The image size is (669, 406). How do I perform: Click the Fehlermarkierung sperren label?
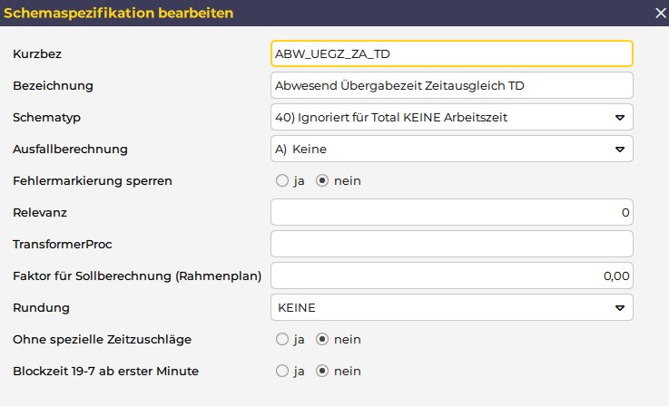[x=93, y=180]
